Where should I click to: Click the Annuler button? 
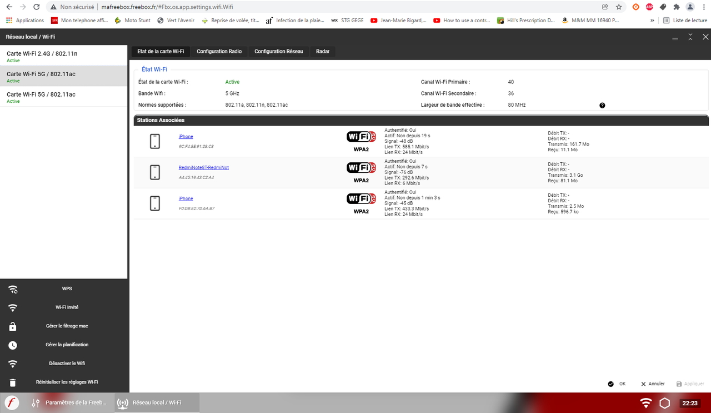[653, 384]
